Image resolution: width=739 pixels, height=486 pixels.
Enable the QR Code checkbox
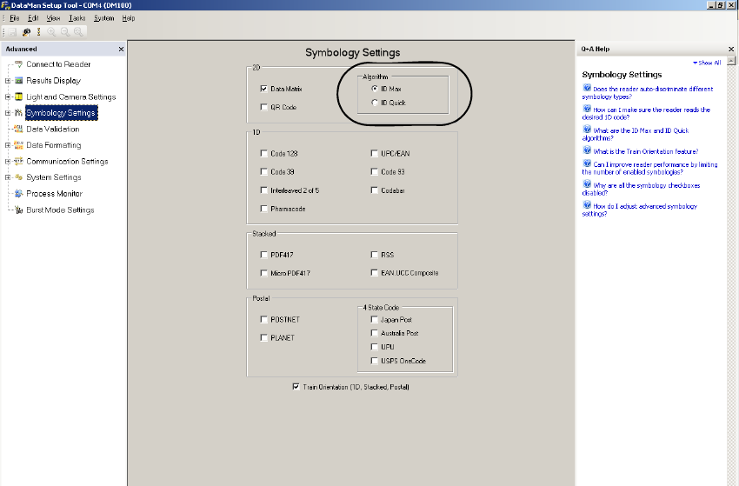(264, 107)
